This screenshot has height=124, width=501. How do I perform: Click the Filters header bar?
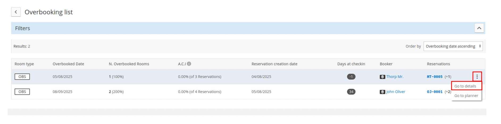coord(248,28)
